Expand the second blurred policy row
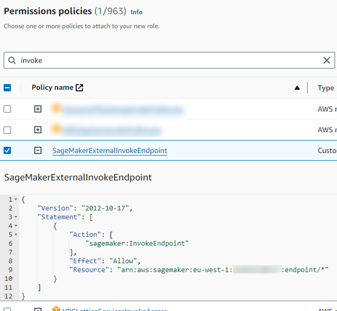 38,129
